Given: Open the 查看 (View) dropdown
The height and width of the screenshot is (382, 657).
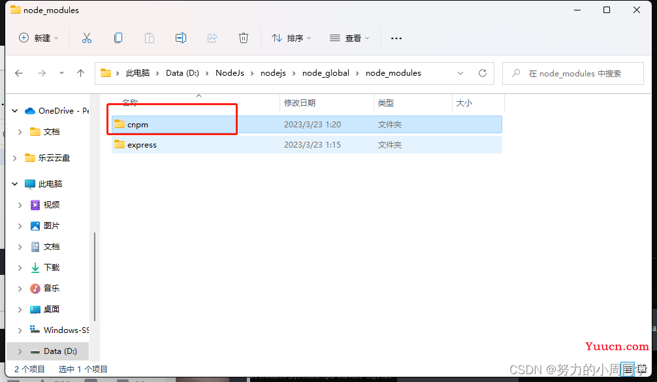Looking at the screenshot, I should 349,38.
